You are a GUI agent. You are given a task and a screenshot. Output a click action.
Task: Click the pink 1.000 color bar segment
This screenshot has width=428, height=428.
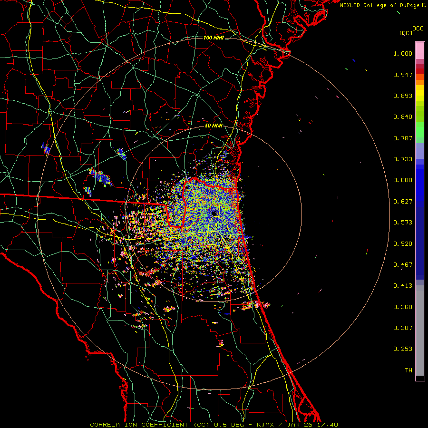tap(420, 51)
